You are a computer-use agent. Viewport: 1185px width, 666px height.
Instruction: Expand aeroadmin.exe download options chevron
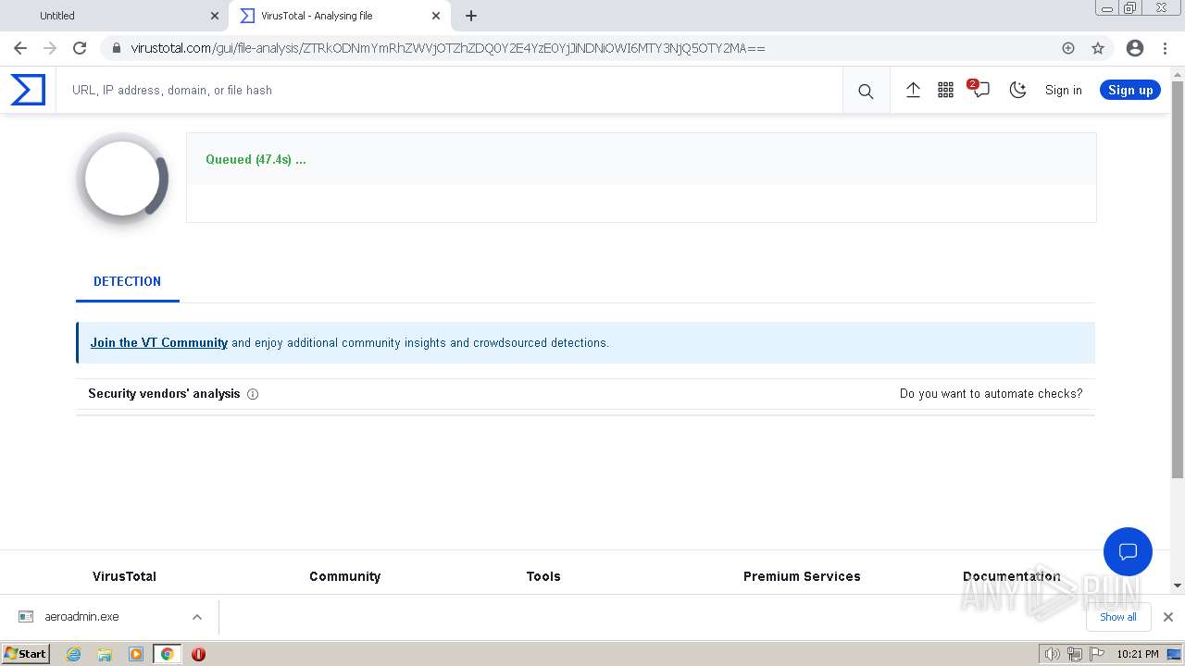pos(197,617)
